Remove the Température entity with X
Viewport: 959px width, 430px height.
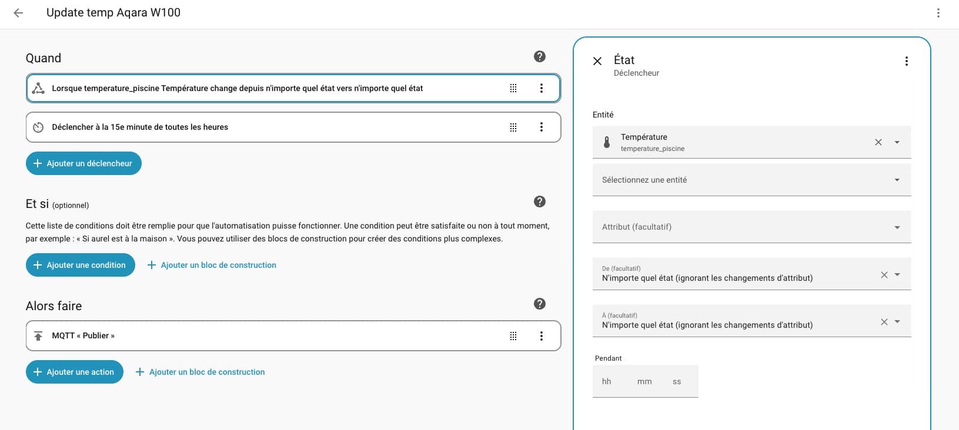[x=878, y=142]
